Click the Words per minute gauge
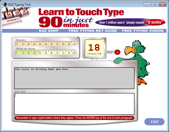 click(x=46, y=52)
